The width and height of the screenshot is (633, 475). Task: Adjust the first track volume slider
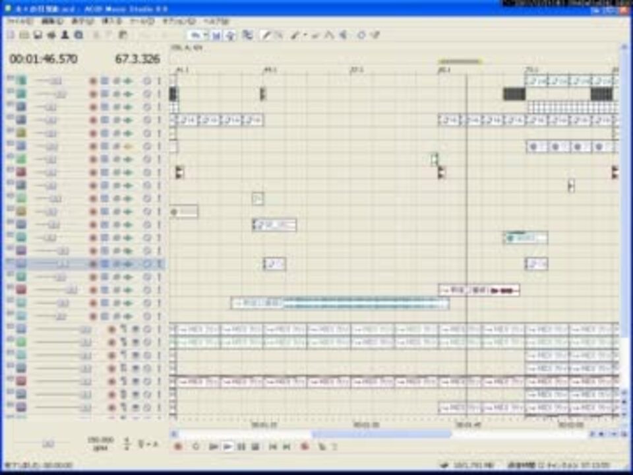tap(55, 81)
